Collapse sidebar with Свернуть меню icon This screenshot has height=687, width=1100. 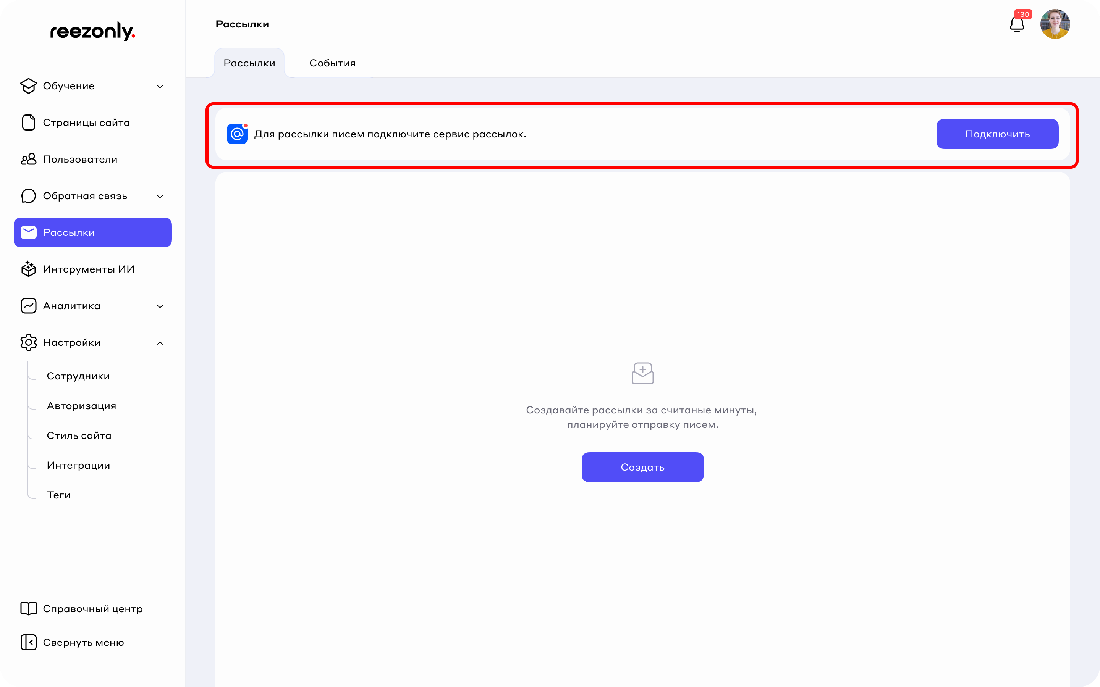pyautogui.click(x=29, y=642)
